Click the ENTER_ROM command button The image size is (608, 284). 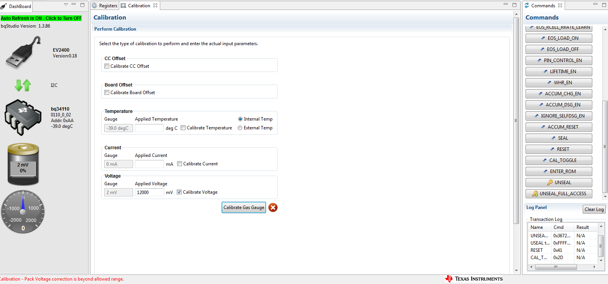click(559, 171)
